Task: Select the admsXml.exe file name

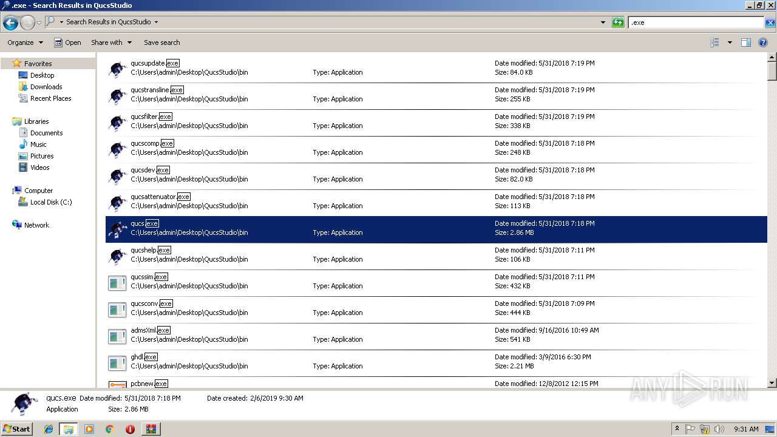Action: [x=151, y=330]
